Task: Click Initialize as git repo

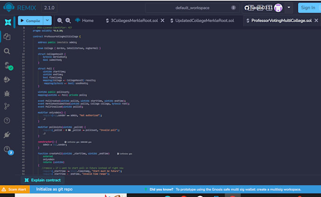Action: click(54, 189)
